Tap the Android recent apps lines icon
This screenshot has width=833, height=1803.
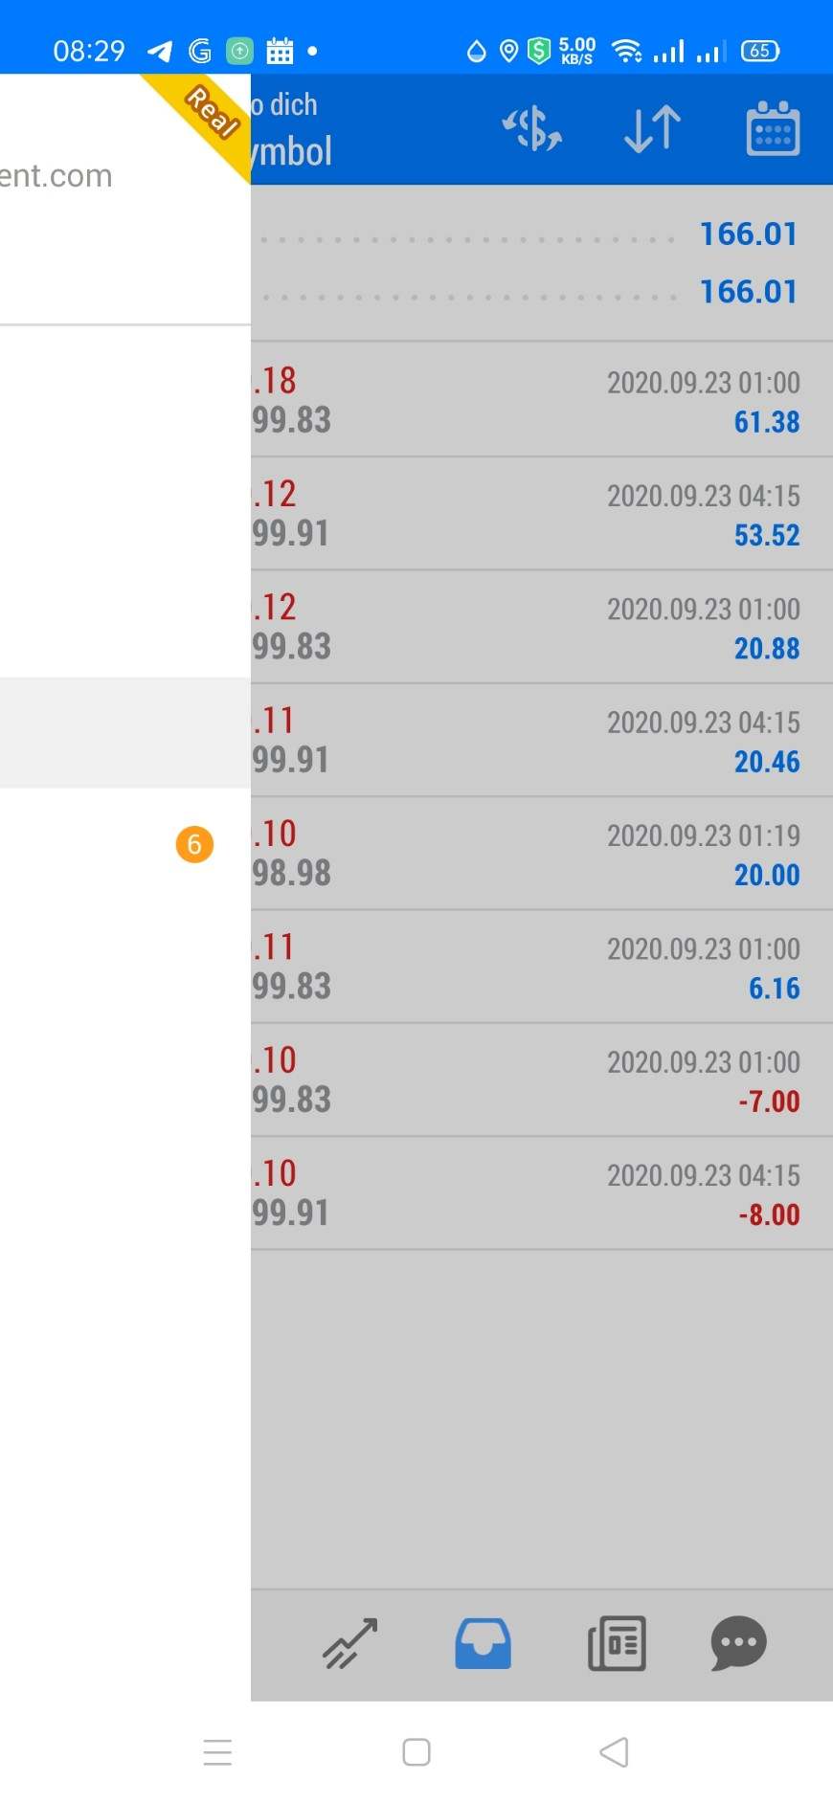click(x=217, y=1751)
